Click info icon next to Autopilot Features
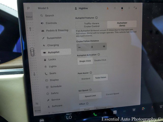The width and height of the screenshot is (163, 122). [96, 18]
